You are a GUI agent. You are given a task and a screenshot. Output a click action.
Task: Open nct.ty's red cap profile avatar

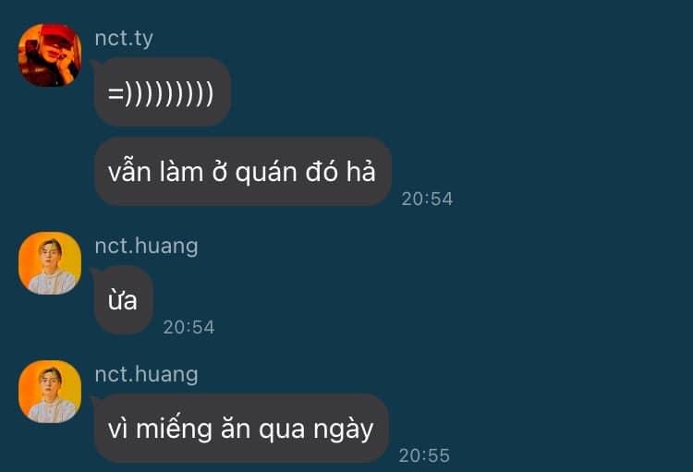tap(50, 54)
